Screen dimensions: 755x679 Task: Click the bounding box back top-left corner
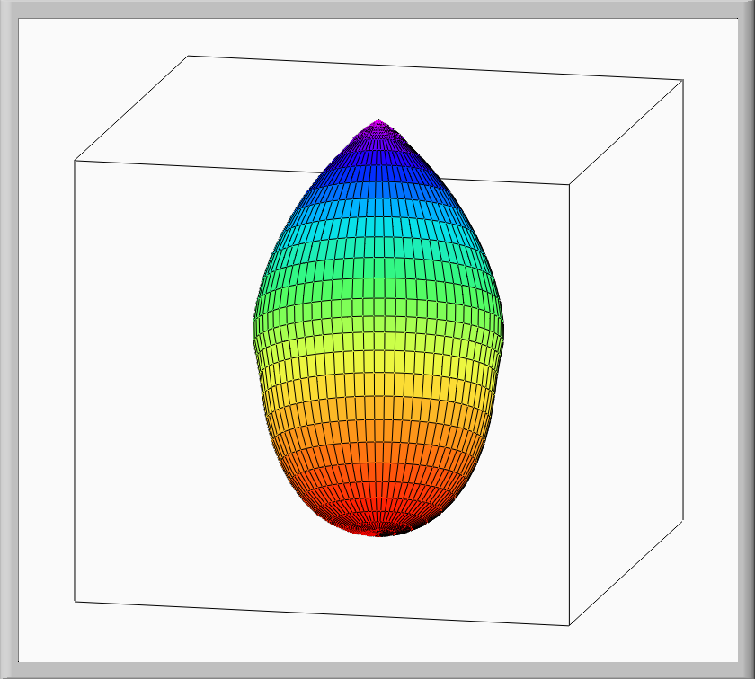point(188,56)
